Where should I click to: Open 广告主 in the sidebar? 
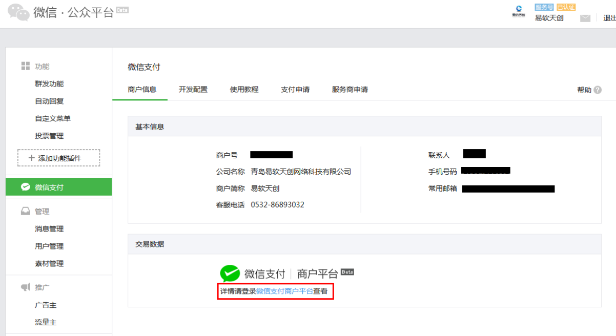[46, 305]
